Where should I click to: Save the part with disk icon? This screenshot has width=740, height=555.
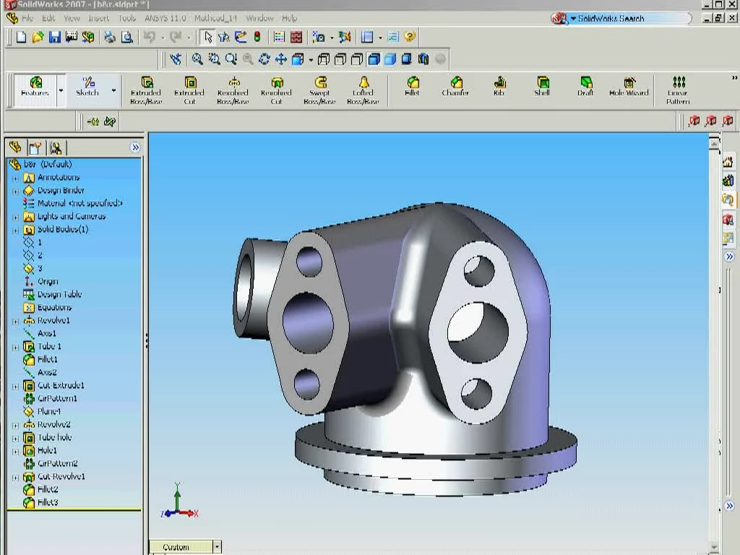[x=55, y=37]
